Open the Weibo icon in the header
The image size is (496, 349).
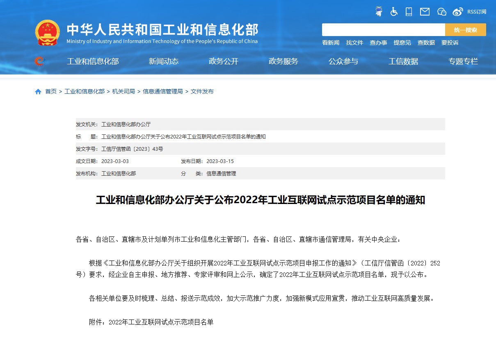(x=458, y=11)
